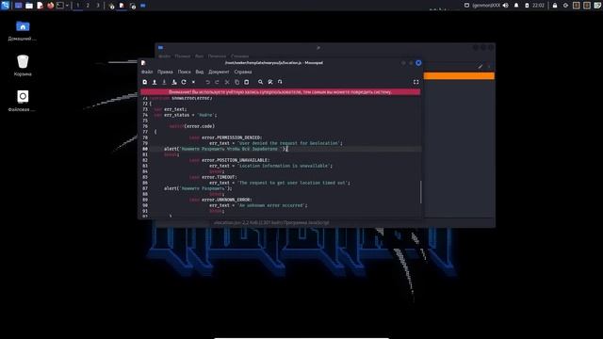Click the battery tray icon
603x339 pixels.
[527, 6]
